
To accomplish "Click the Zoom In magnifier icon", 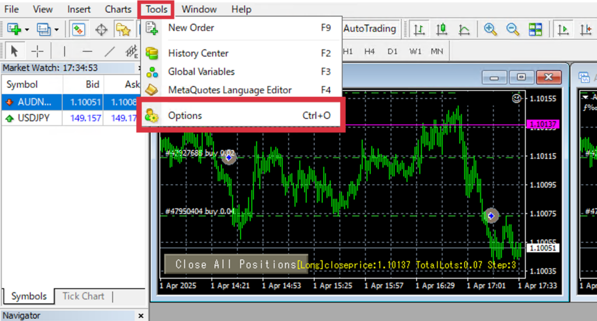I will coord(490,29).
